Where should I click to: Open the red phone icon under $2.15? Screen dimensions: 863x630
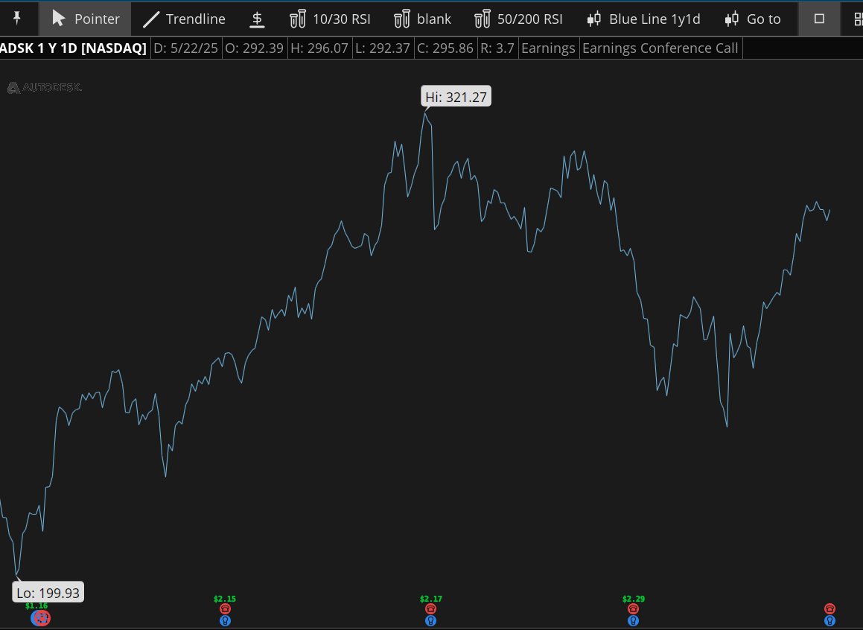click(225, 608)
